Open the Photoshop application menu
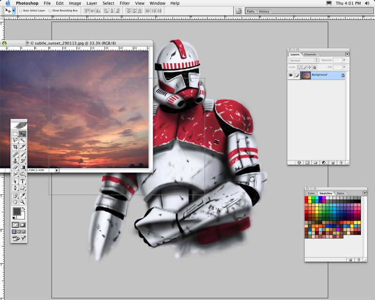The width and height of the screenshot is (375, 300). 27,3
